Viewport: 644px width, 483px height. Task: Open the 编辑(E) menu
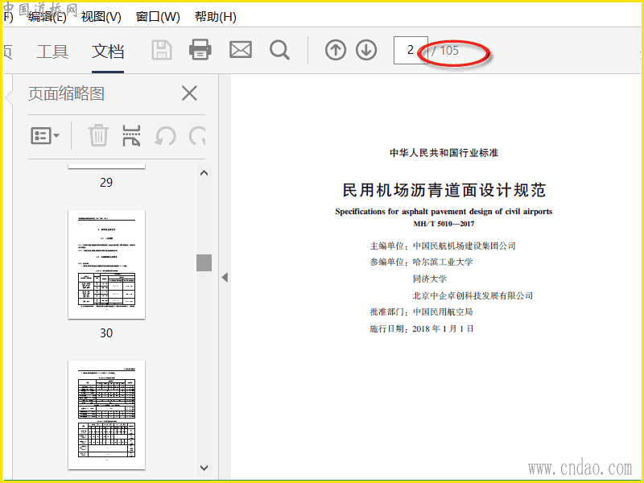click(x=47, y=17)
